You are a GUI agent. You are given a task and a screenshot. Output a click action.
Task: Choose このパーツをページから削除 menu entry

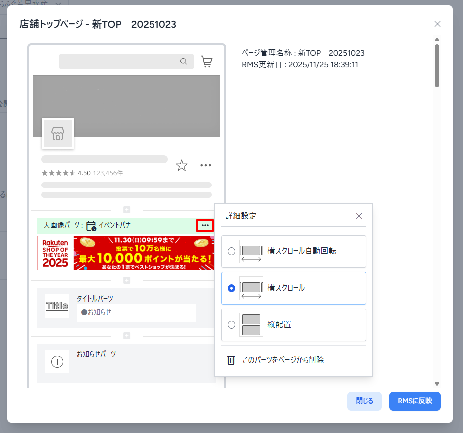point(283,360)
